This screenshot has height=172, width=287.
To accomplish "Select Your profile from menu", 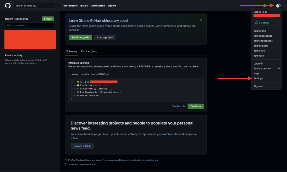I will click(260, 31).
